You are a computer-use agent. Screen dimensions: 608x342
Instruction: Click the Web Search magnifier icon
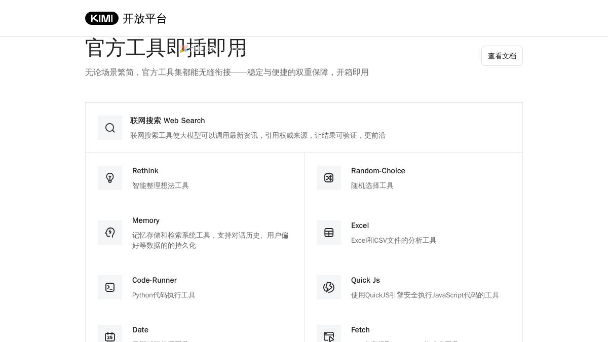coord(110,128)
